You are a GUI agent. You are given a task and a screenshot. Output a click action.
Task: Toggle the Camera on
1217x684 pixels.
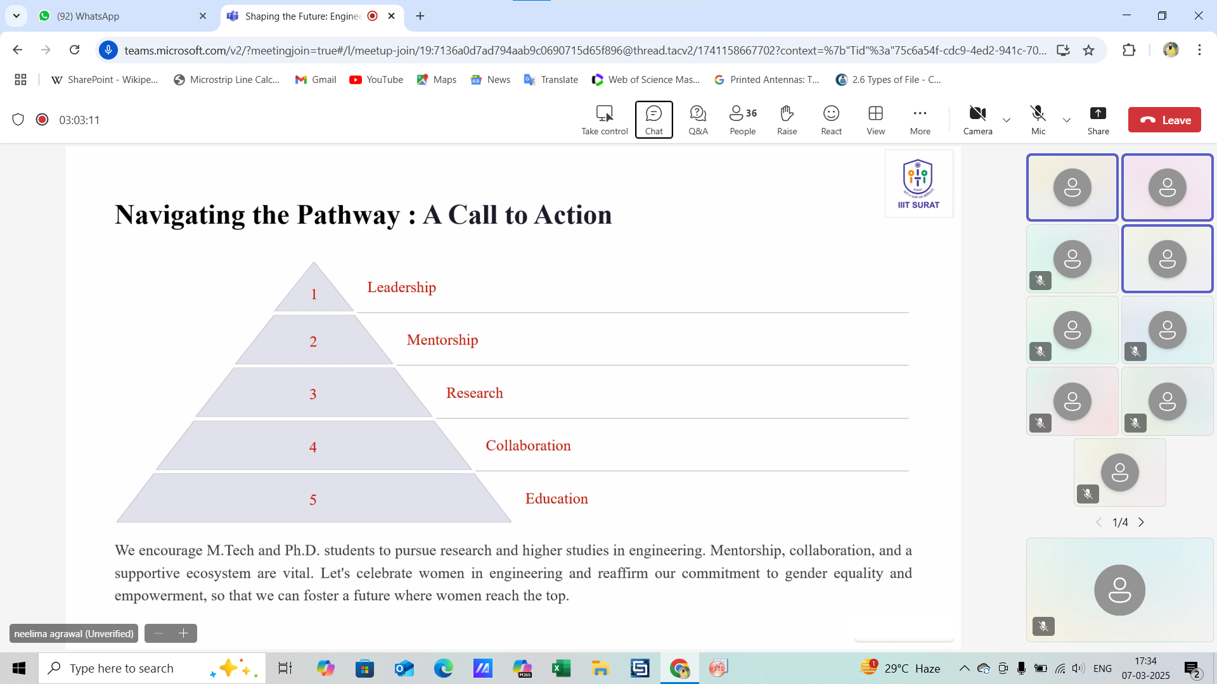pyautogui.click(x=977, y=120)
